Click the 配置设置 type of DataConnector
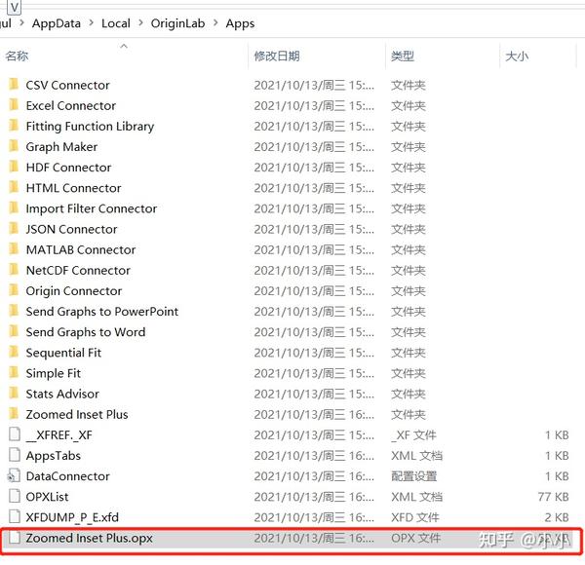This screenshot has width=585, height=565. click(413, 476)
